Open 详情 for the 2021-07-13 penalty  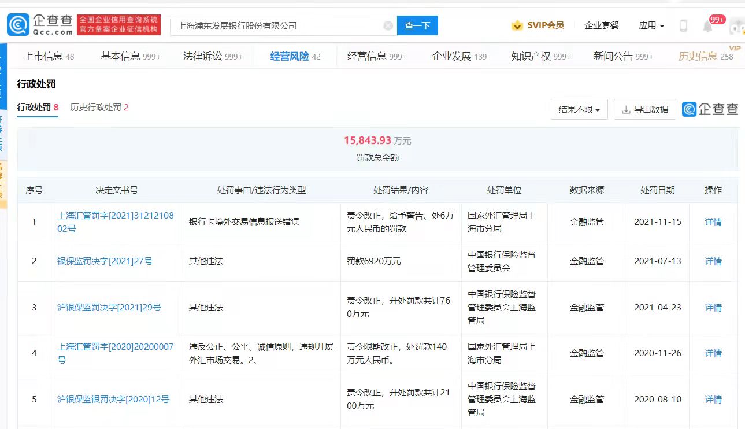pyautogui.click(x=713, y=261)
